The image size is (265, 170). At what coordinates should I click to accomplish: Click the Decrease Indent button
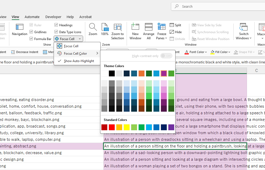click(x=24, y=52)
